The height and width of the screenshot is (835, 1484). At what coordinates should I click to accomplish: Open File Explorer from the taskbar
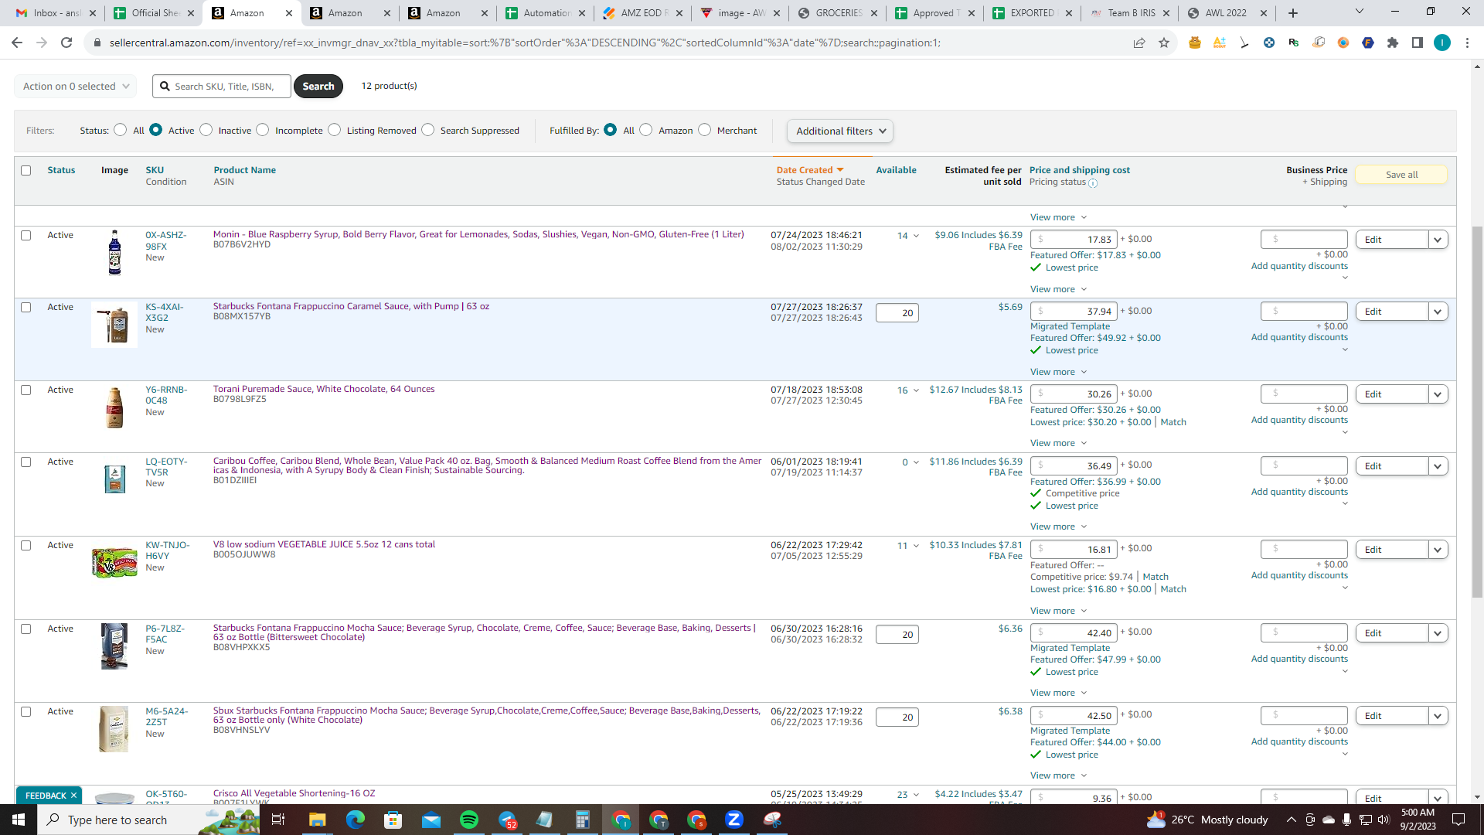318,820
